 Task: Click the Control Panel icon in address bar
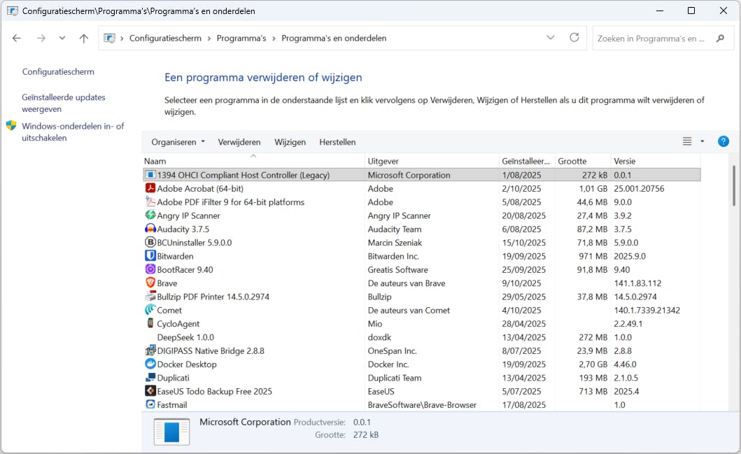(110, 38)
